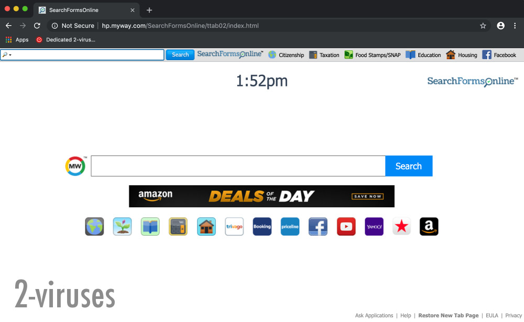Screen dimensions: 524x322
Task: Click the house shortcut icon
Action: [x=206, y=226]
